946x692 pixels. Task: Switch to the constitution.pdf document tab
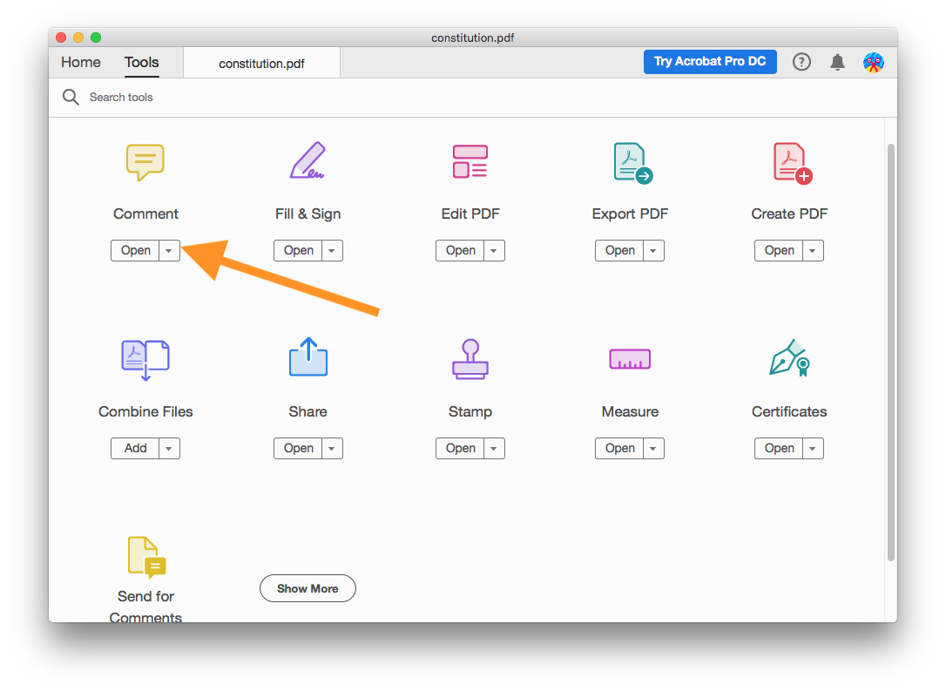tap(261, 64)
